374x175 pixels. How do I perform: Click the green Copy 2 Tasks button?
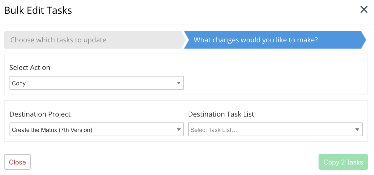coord(343,162)
